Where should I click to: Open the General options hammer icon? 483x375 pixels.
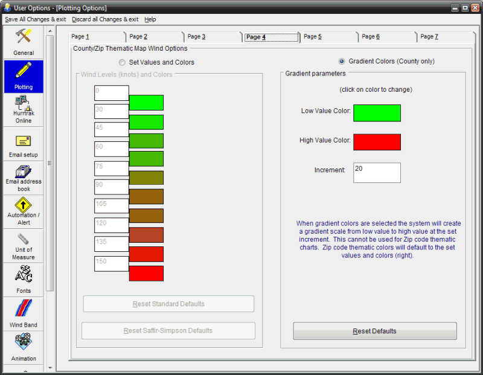24,37
